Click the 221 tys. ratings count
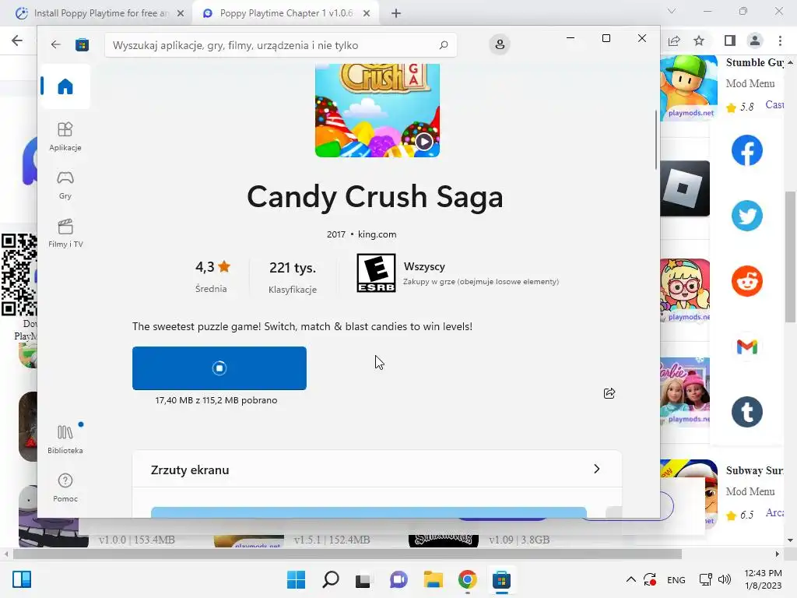 coord(293,268)
